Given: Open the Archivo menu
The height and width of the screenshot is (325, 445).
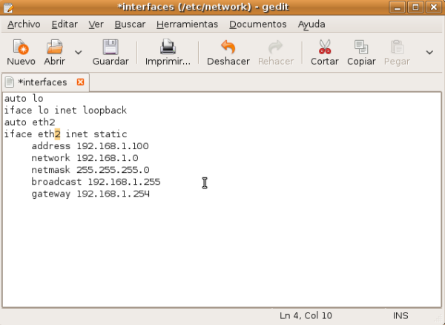Looking at the screenshot, I should pyautogui.click(x=24, y=24).
